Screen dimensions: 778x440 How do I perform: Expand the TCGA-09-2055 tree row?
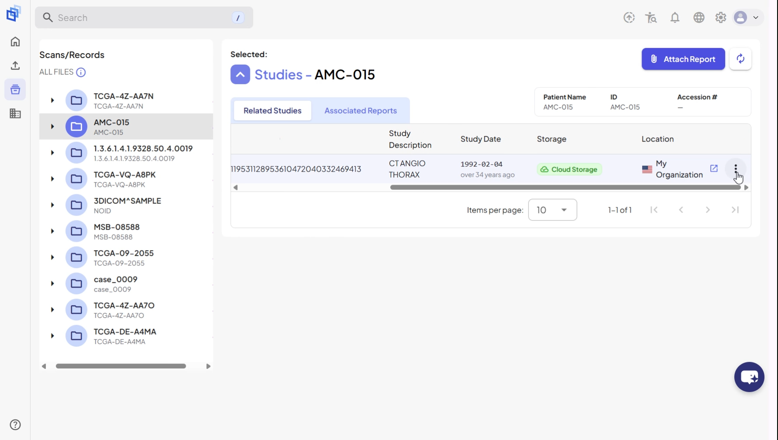coord(52,258)
